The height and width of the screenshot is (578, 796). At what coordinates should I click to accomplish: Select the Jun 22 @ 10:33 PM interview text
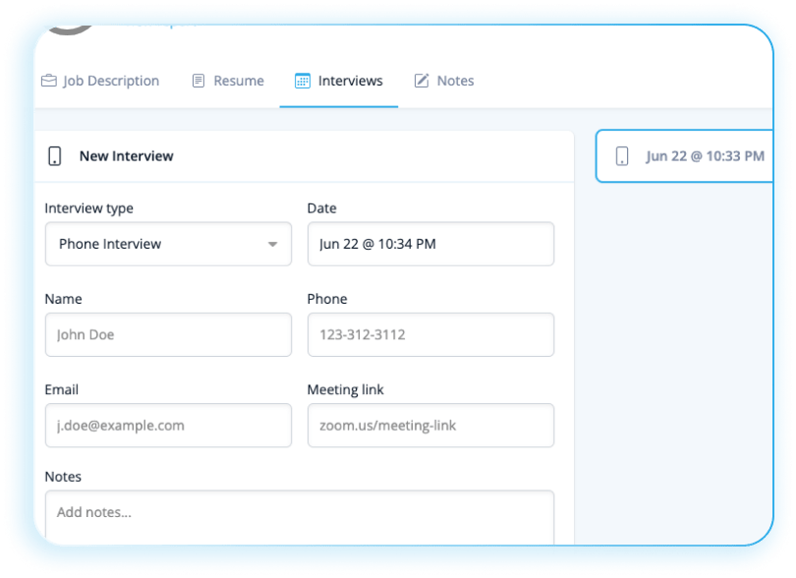(x=705, y=156)
